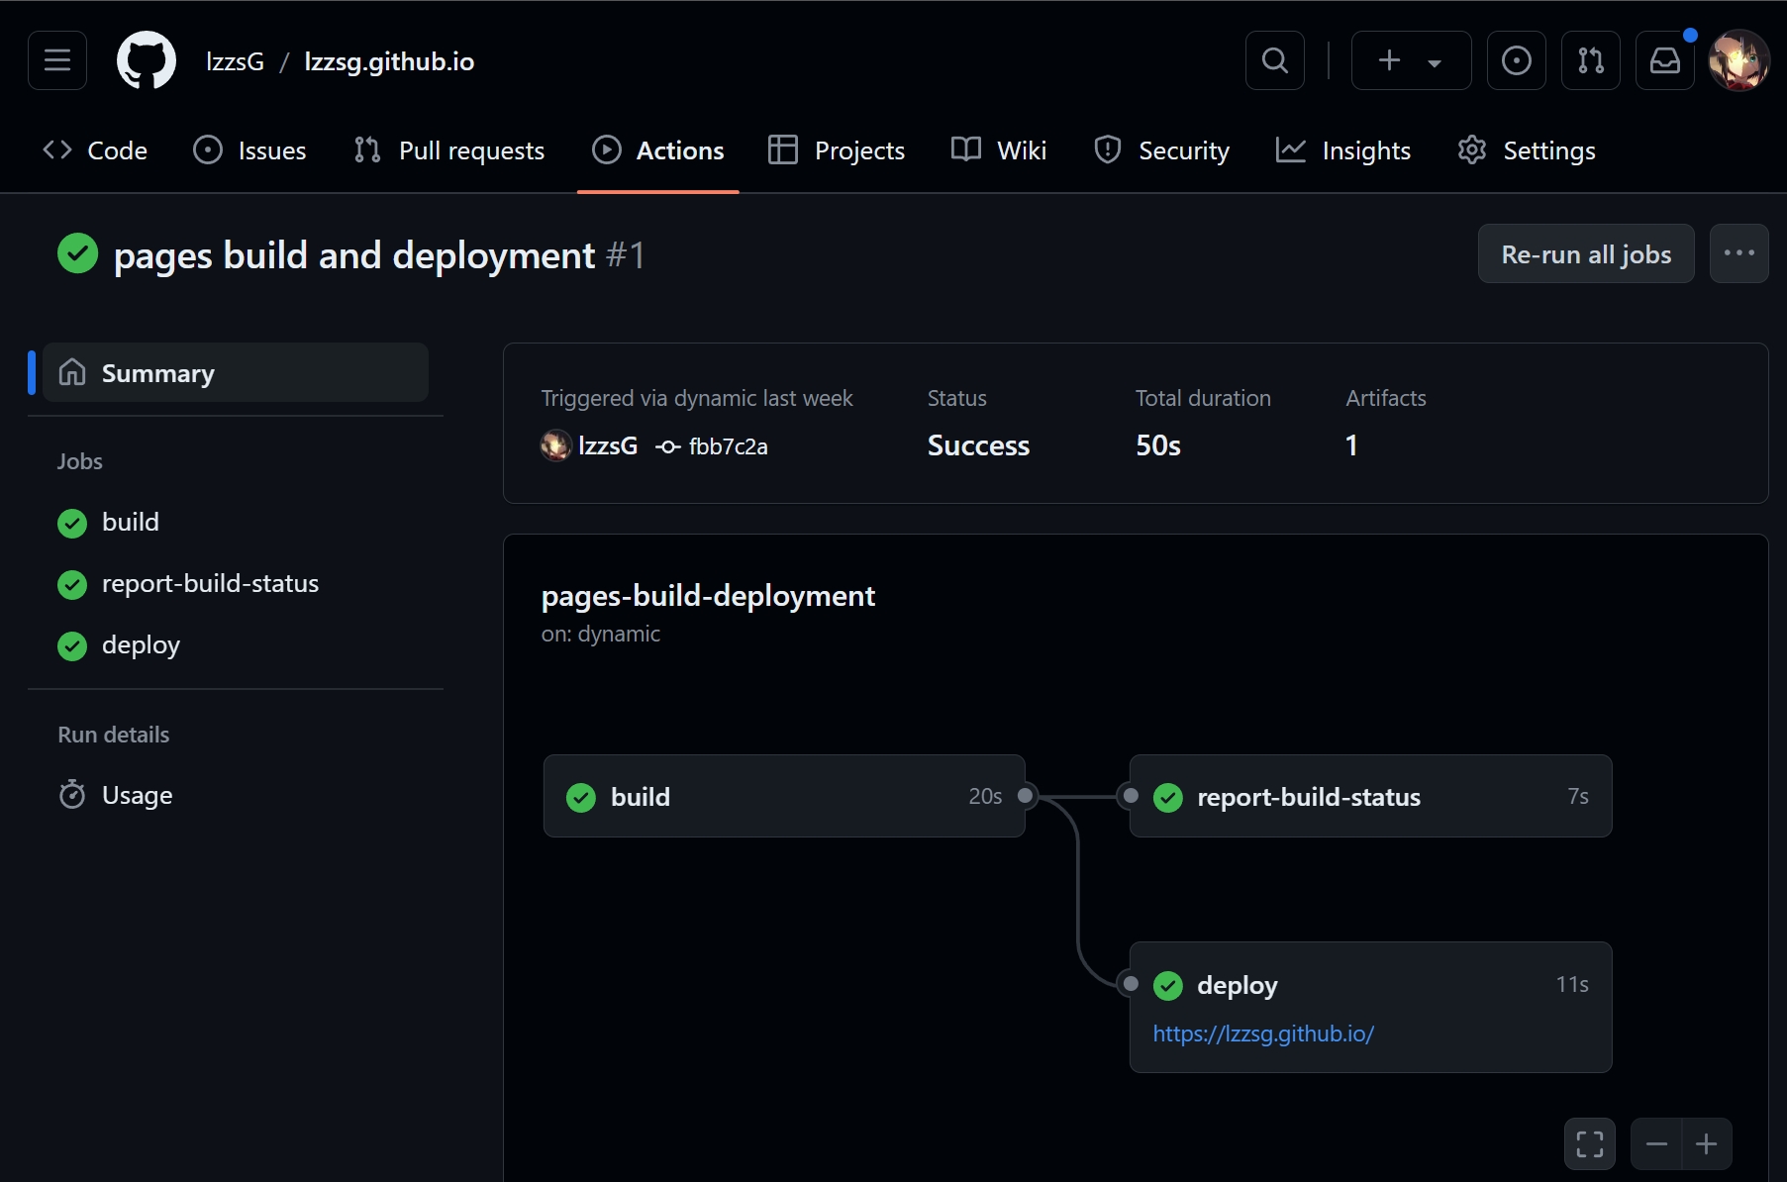Image resolution: width=1787 pixels, height=1182 pixels.
Task: Zoom in the workflow graph
Action: (1707, 1144)
